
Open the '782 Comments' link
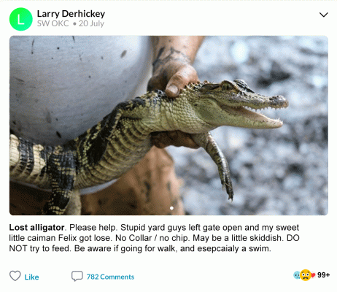(110, 277)
